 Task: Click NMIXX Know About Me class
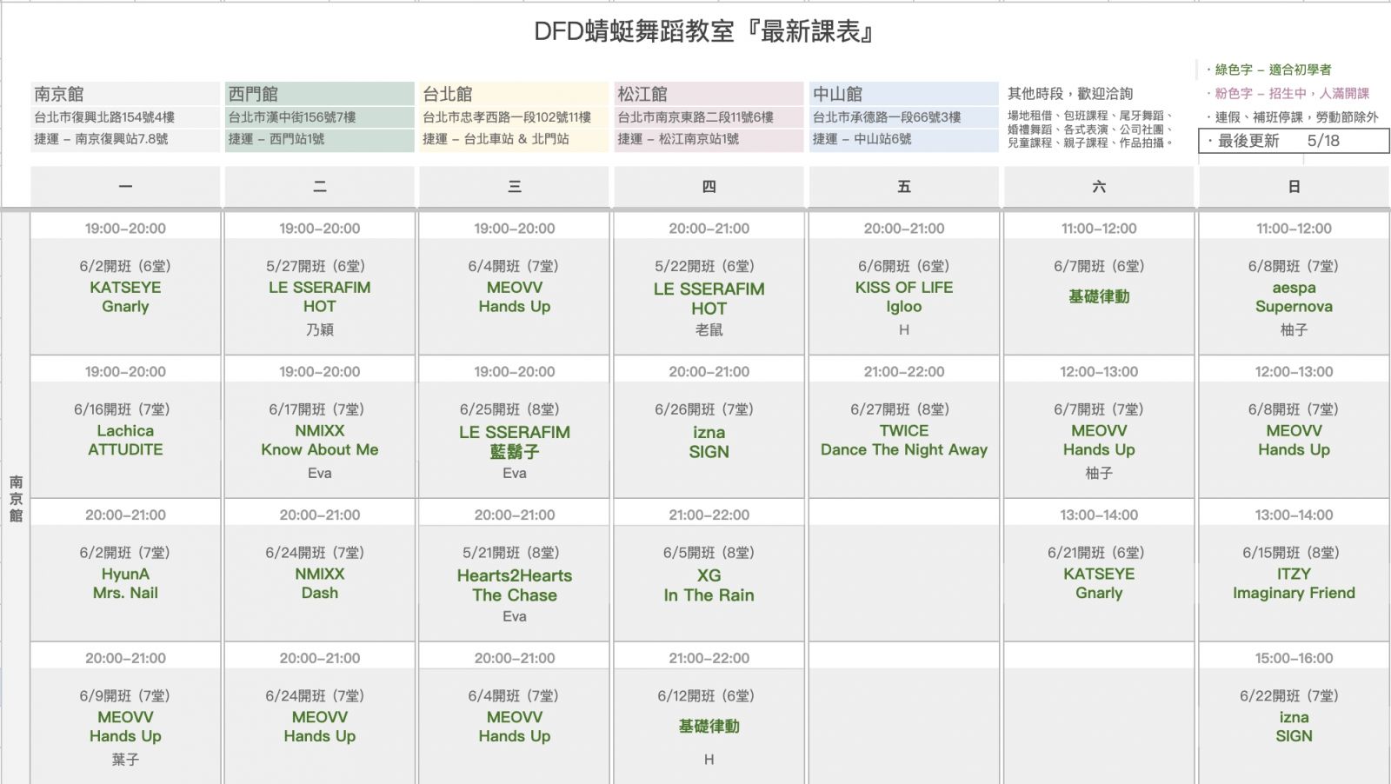coord(319,440)
